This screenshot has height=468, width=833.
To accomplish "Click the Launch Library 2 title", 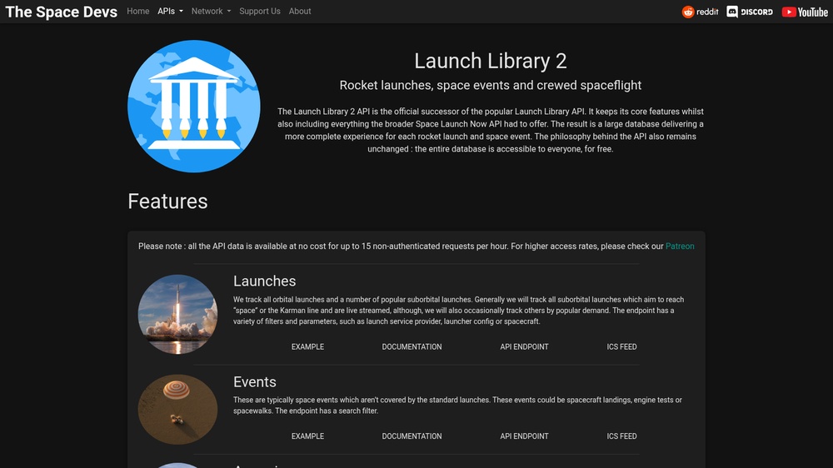I will pyautogui.click(x=491, y=61).
